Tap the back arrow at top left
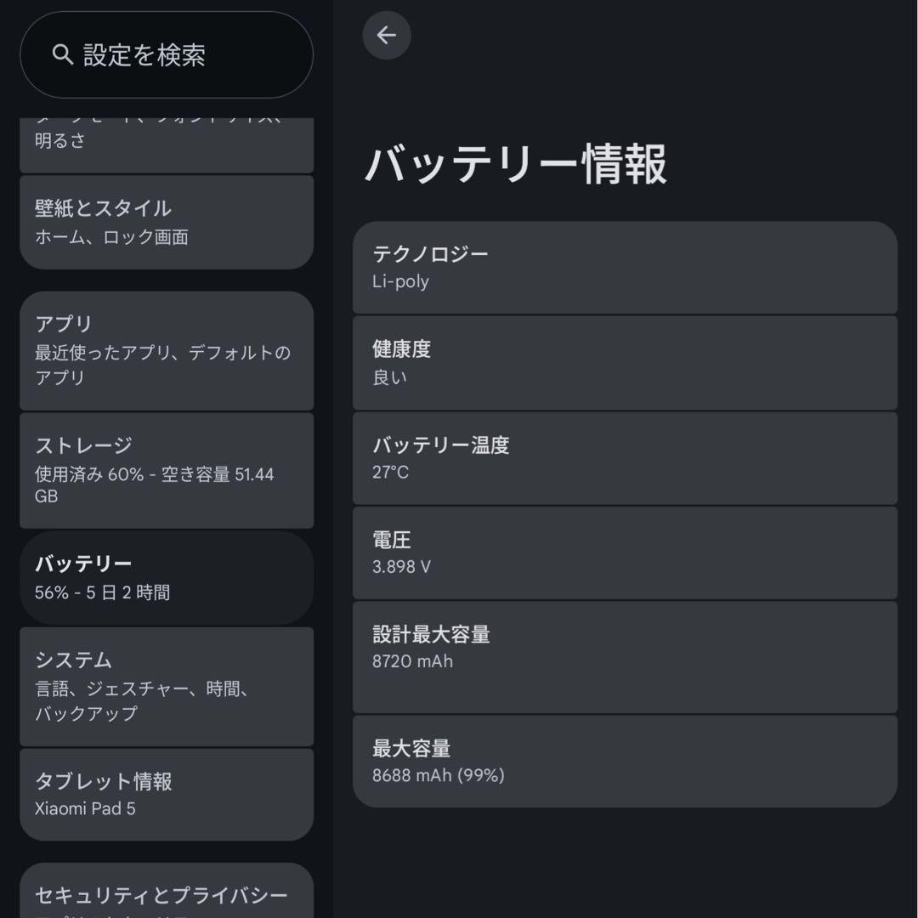The image size is (918, 918). coord(387,35)
